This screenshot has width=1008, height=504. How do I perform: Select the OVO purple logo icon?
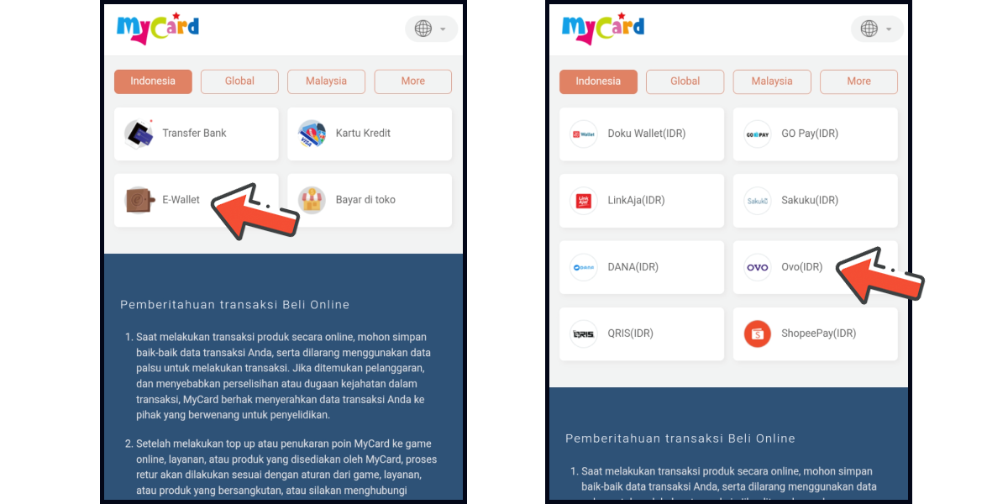pos(758,267)
